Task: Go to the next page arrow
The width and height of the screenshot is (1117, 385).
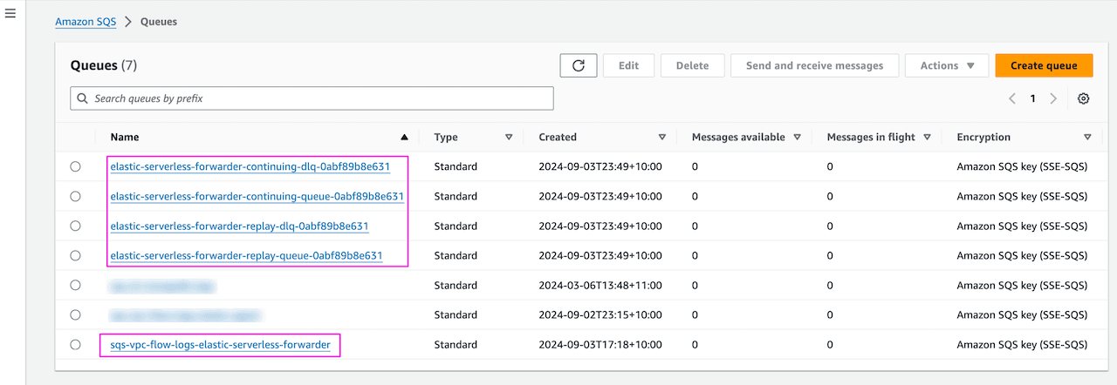Action: click(x=1053, y=98)
